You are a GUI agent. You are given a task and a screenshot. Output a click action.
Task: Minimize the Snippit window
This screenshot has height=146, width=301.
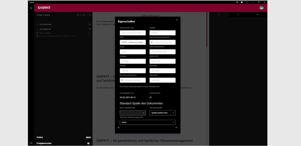(253, 2)
